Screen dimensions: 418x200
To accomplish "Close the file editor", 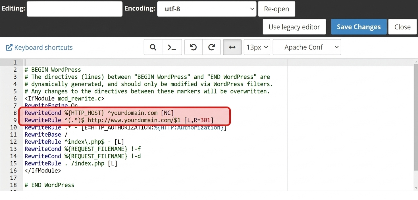I will pyautogui.click(x=402, y=26).
